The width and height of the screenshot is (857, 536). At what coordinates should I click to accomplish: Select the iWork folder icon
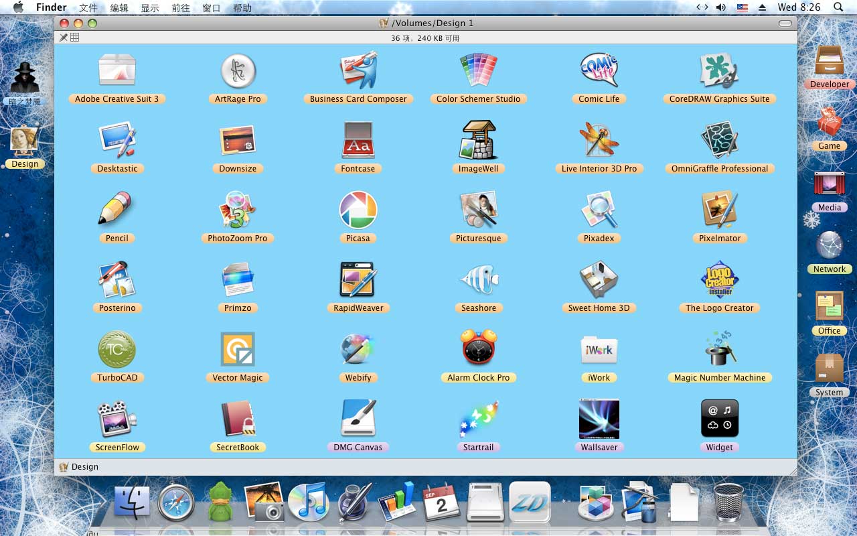599,349
